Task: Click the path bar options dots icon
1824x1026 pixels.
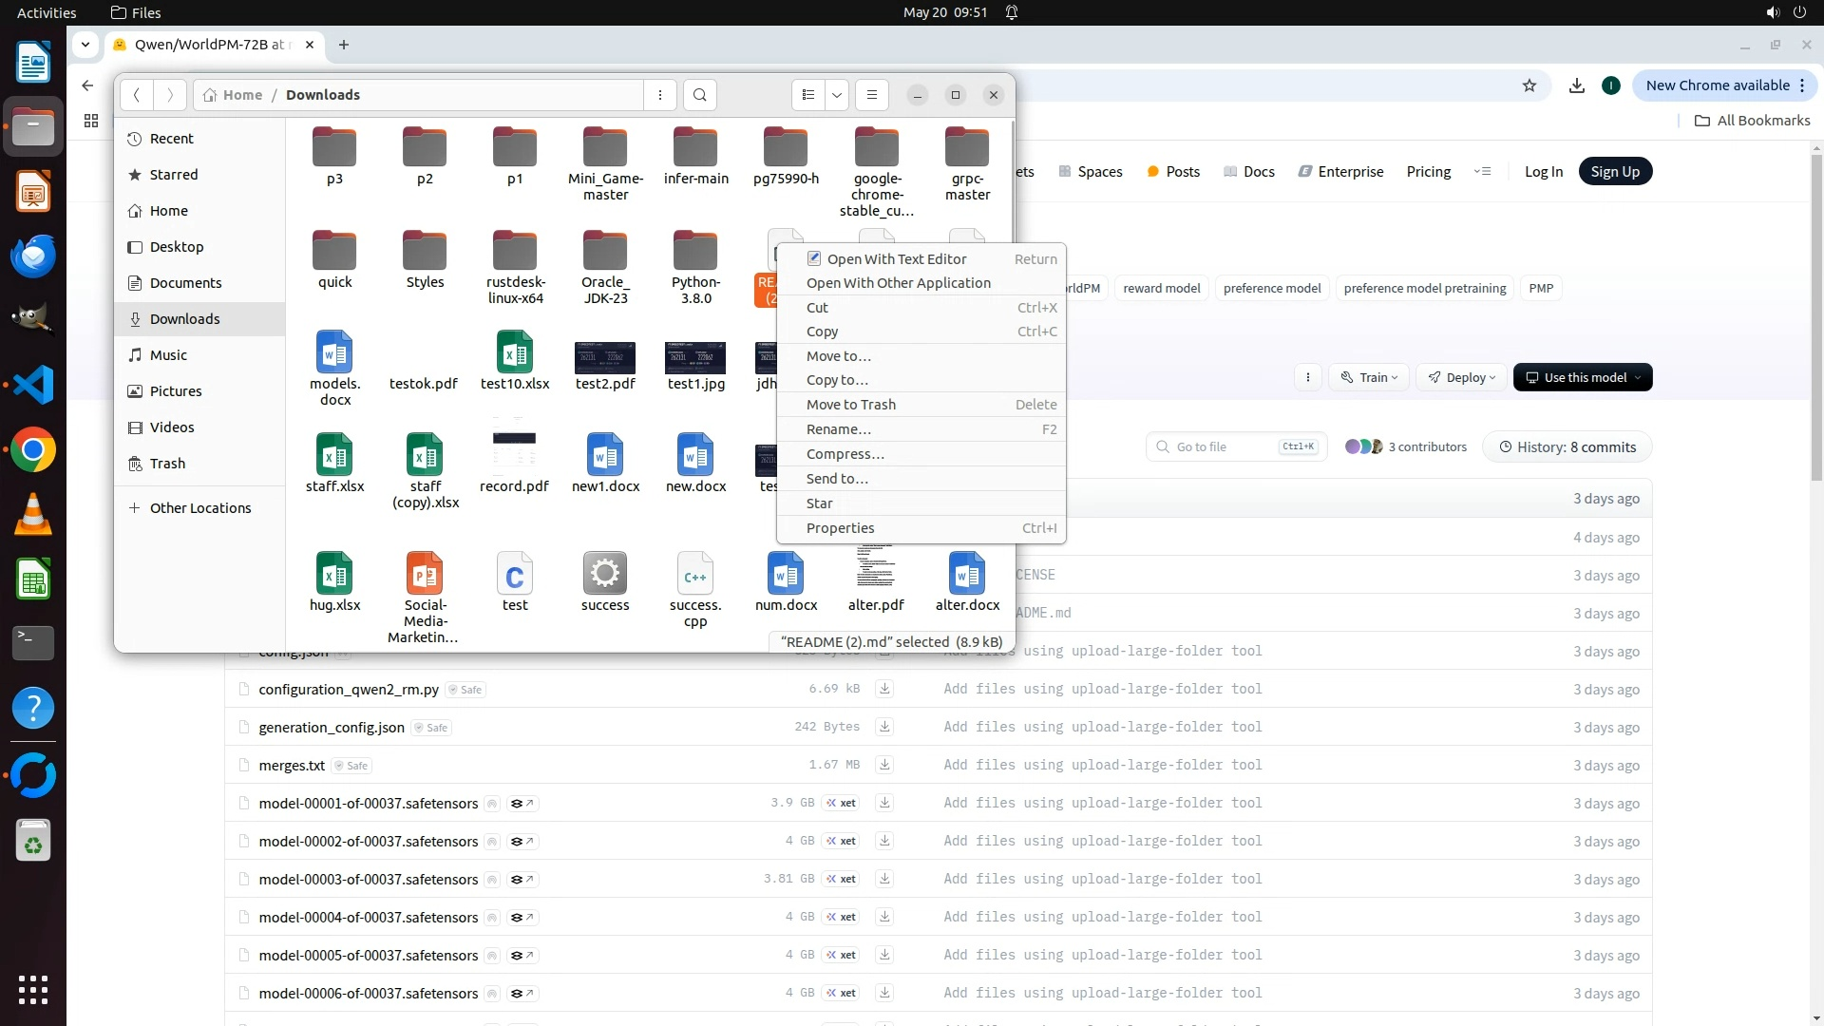Action: tap(660, 95)
